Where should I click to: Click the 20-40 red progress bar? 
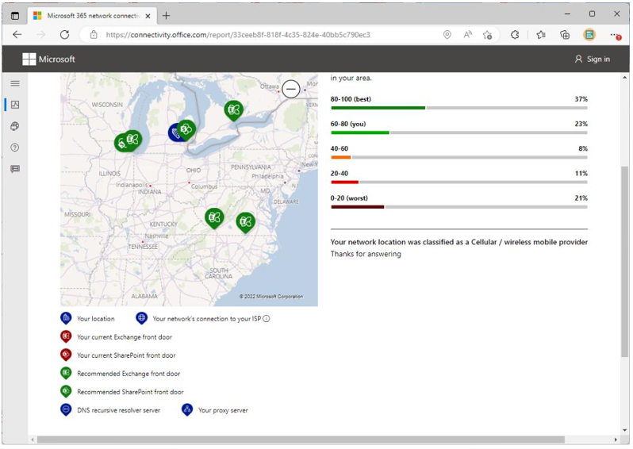click(x=459, y=182)
